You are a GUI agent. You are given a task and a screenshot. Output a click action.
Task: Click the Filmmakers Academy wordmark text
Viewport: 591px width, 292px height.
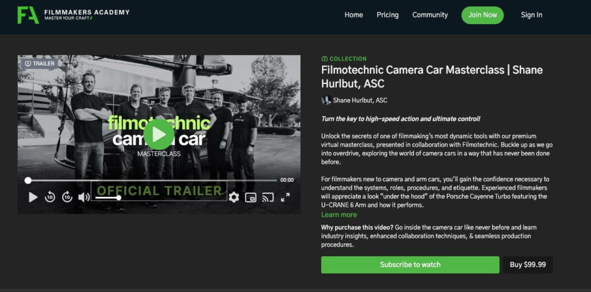tap(87, 12)
